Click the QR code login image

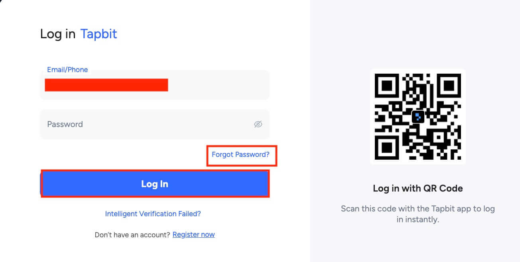coord(418,117)
